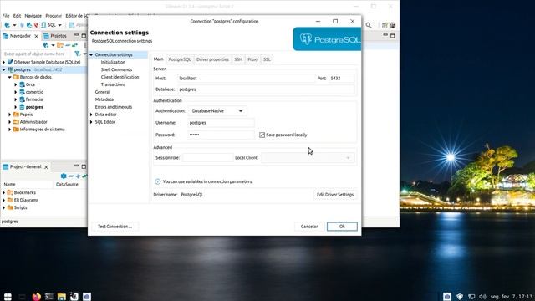Image resolution: width=535 pixels, height=301 pixels.
Task: Open Firefox from the taskbar
Action: (36, 296)
